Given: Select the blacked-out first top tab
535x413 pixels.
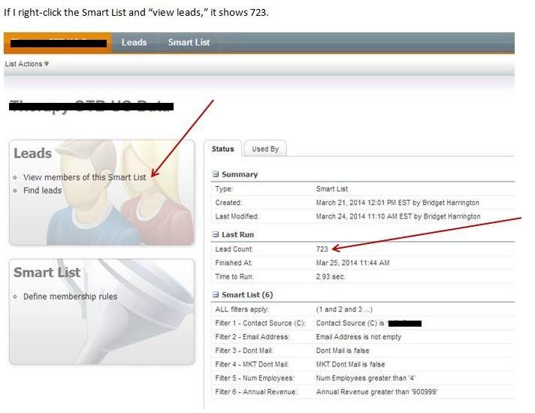Looking at the screenshot, I should point(58,43).
